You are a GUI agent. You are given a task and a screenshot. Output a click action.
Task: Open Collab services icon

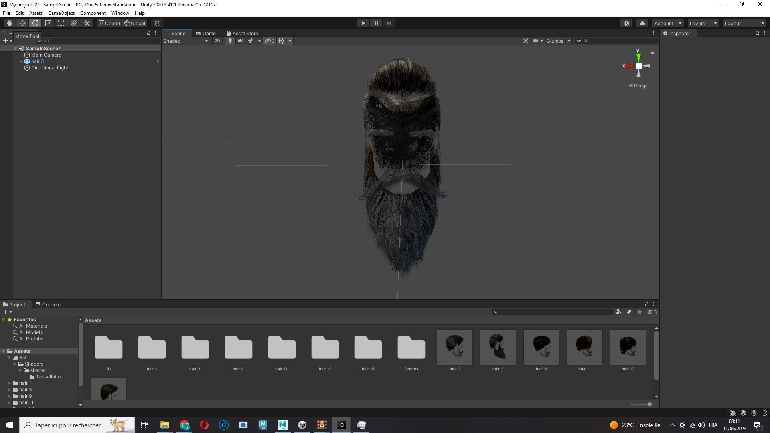(x=626, y=23)
